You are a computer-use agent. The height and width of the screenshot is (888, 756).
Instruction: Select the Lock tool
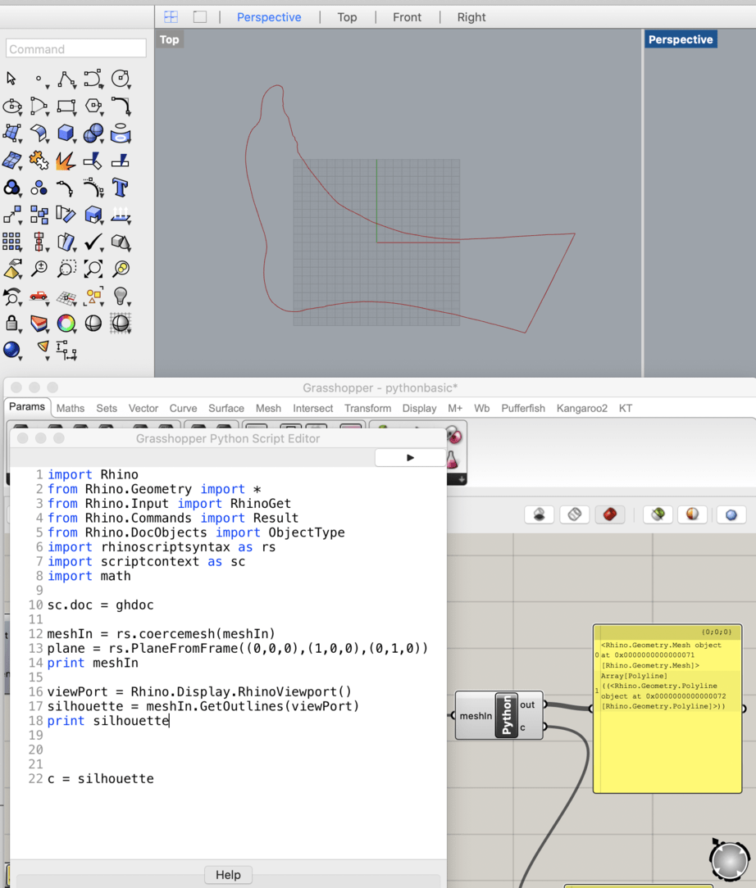pyautogui.click(x=11, y=323)
